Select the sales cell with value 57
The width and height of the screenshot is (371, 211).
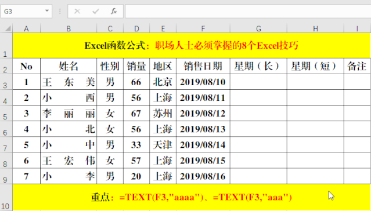(136, 161)
